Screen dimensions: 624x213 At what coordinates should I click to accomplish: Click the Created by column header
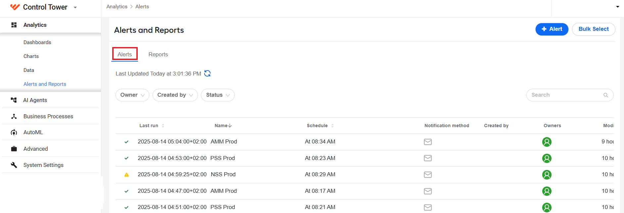pos(496,126)
